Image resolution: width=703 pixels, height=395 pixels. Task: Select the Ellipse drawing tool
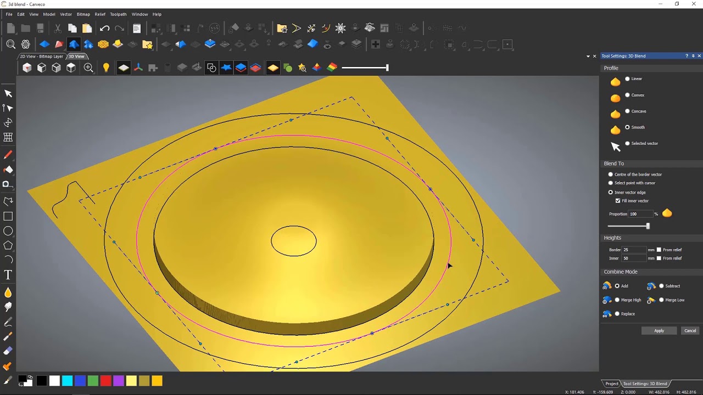click(x=8, y=231)
